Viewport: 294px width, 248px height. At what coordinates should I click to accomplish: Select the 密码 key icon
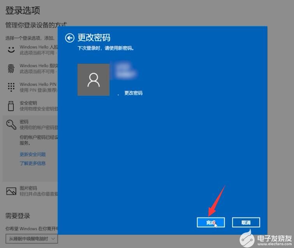[11, 125]
